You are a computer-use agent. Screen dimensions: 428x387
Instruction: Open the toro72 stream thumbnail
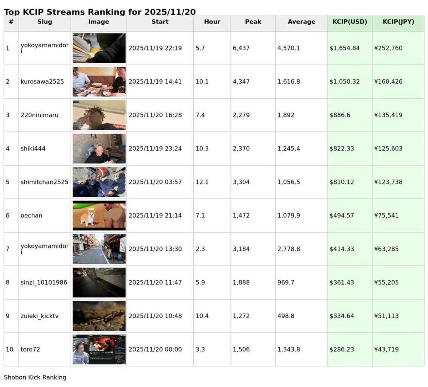(x=99, y=350)
